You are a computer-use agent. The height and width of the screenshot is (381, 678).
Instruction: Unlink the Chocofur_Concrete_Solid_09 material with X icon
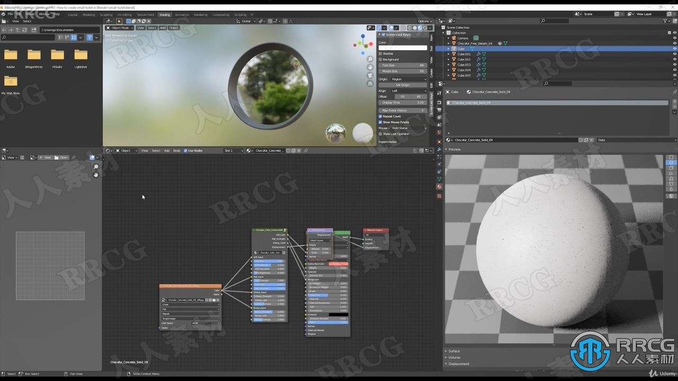tap(591, 140)
